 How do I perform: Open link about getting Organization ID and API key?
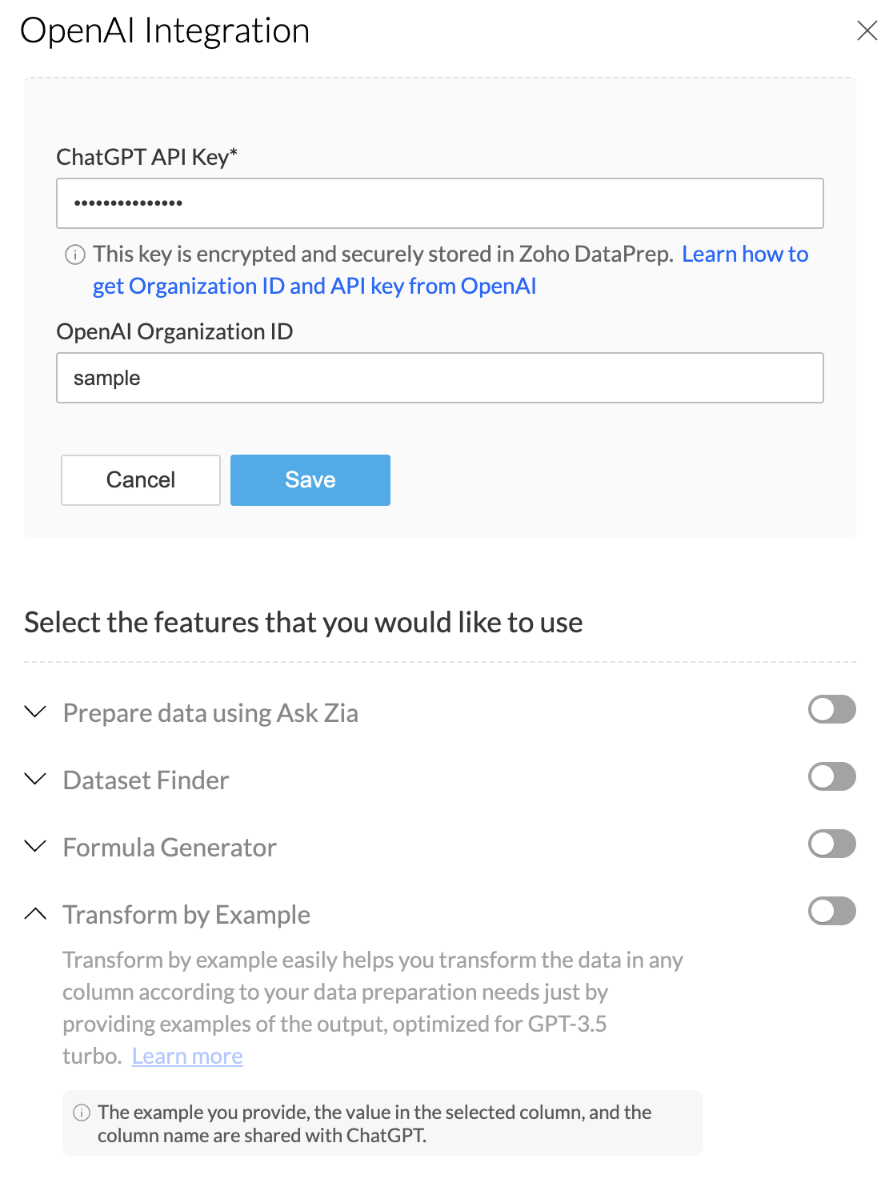[x=314, y=287]
